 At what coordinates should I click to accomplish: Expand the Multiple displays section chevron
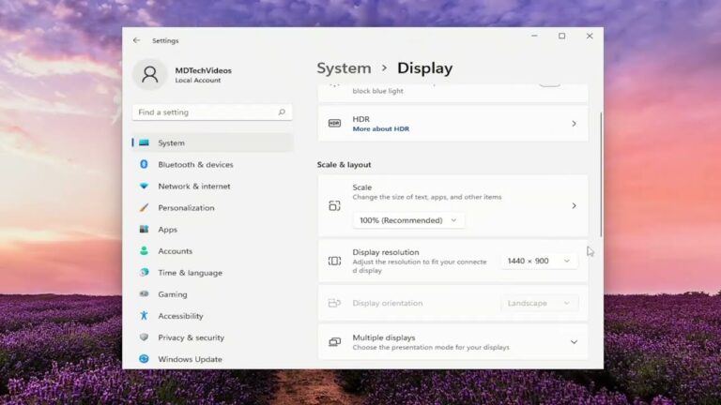pos(574,342)
